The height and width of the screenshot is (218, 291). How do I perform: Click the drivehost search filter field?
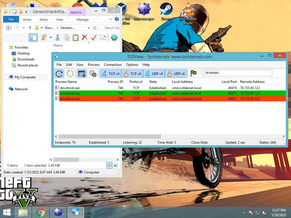tap(238, 73)
